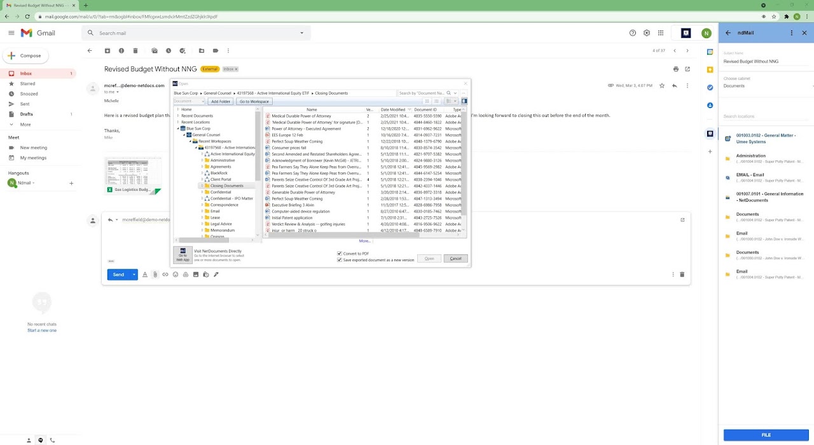Screen dimensions: 814x445
Task: Open Gmail search options dropdown
Action: [301, 33]
